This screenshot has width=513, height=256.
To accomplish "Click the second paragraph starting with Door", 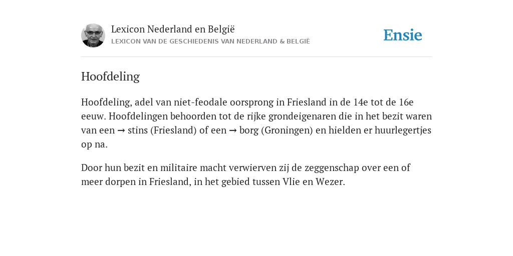I will [x=245, y=174].
